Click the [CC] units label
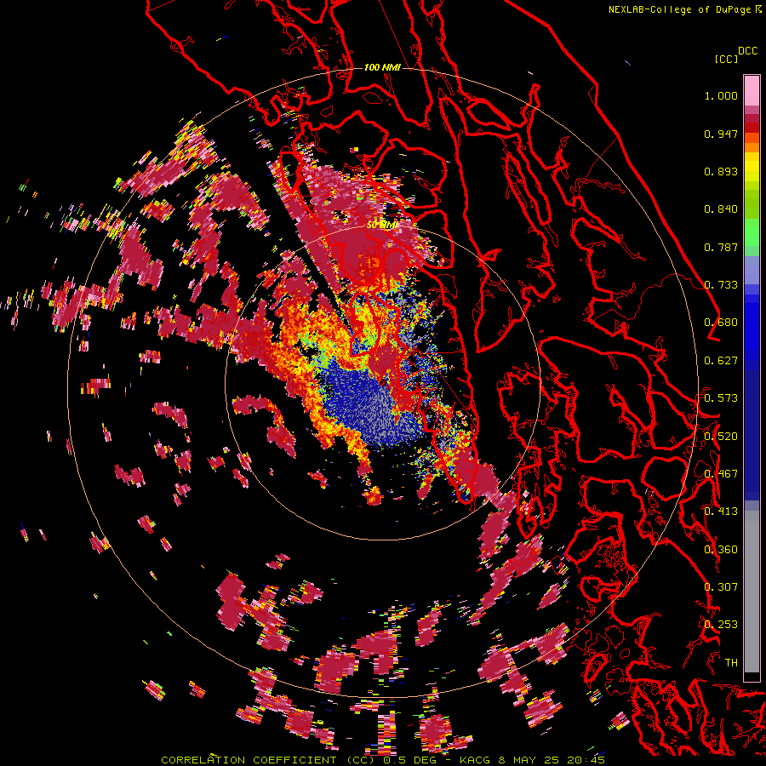Image resolution: width=766 pixels, height=766 pixels. [725, 59]
